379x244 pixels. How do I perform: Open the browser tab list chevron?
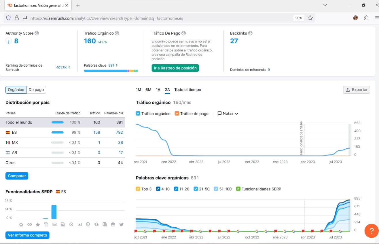pos(325,5)
